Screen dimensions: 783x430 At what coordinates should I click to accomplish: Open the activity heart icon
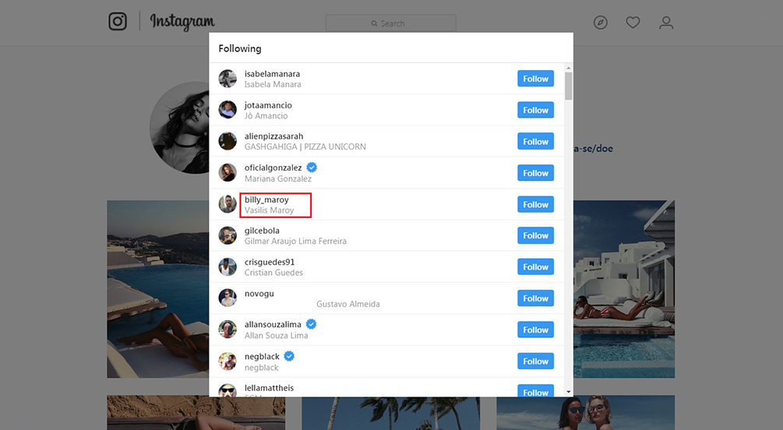633,23
